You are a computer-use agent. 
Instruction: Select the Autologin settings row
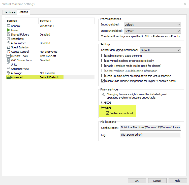pos(50,73)
